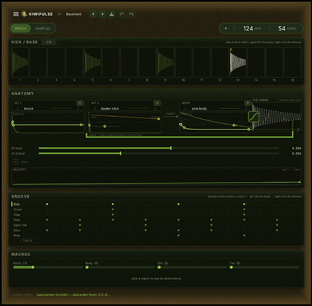Screen dimensions: 312x306
Task: Select previous Hit 1 sound before knock
Action: coord(18,108)
